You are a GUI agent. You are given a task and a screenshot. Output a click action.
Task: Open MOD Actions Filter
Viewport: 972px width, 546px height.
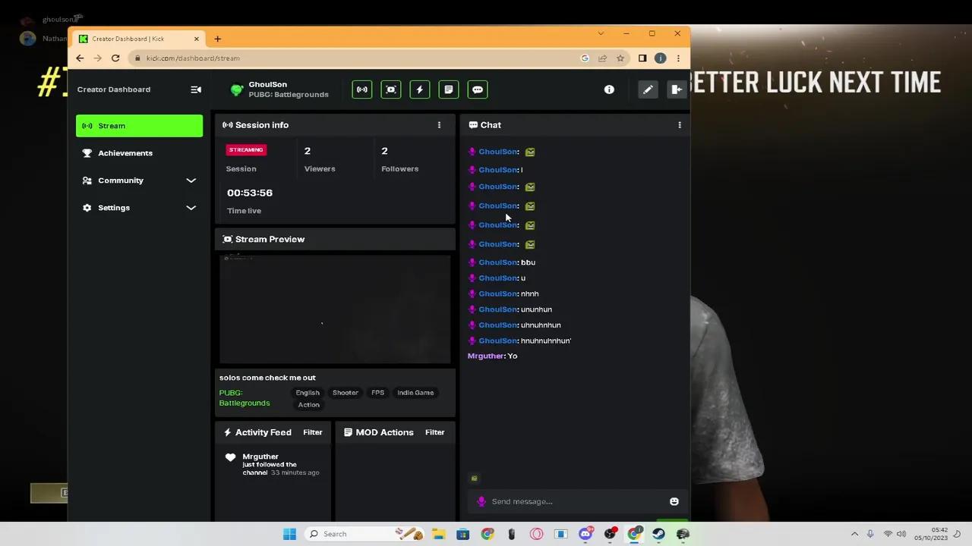435,432
